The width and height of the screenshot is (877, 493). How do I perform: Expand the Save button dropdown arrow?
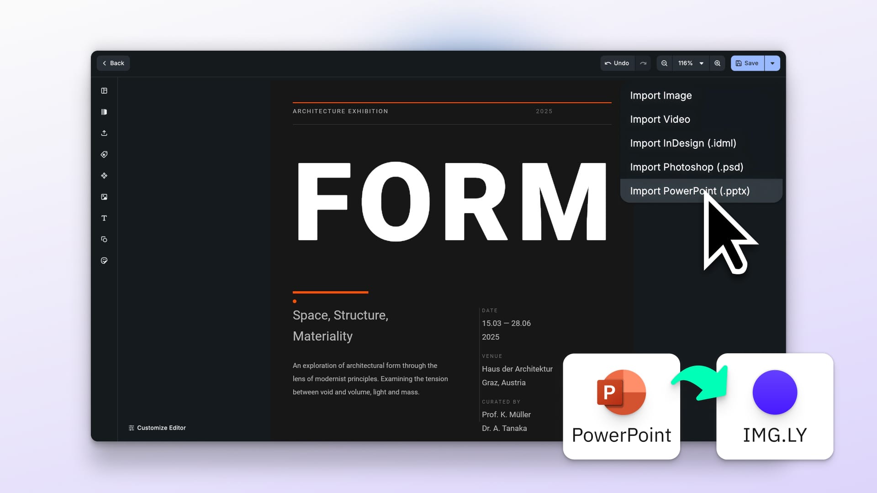772,63
